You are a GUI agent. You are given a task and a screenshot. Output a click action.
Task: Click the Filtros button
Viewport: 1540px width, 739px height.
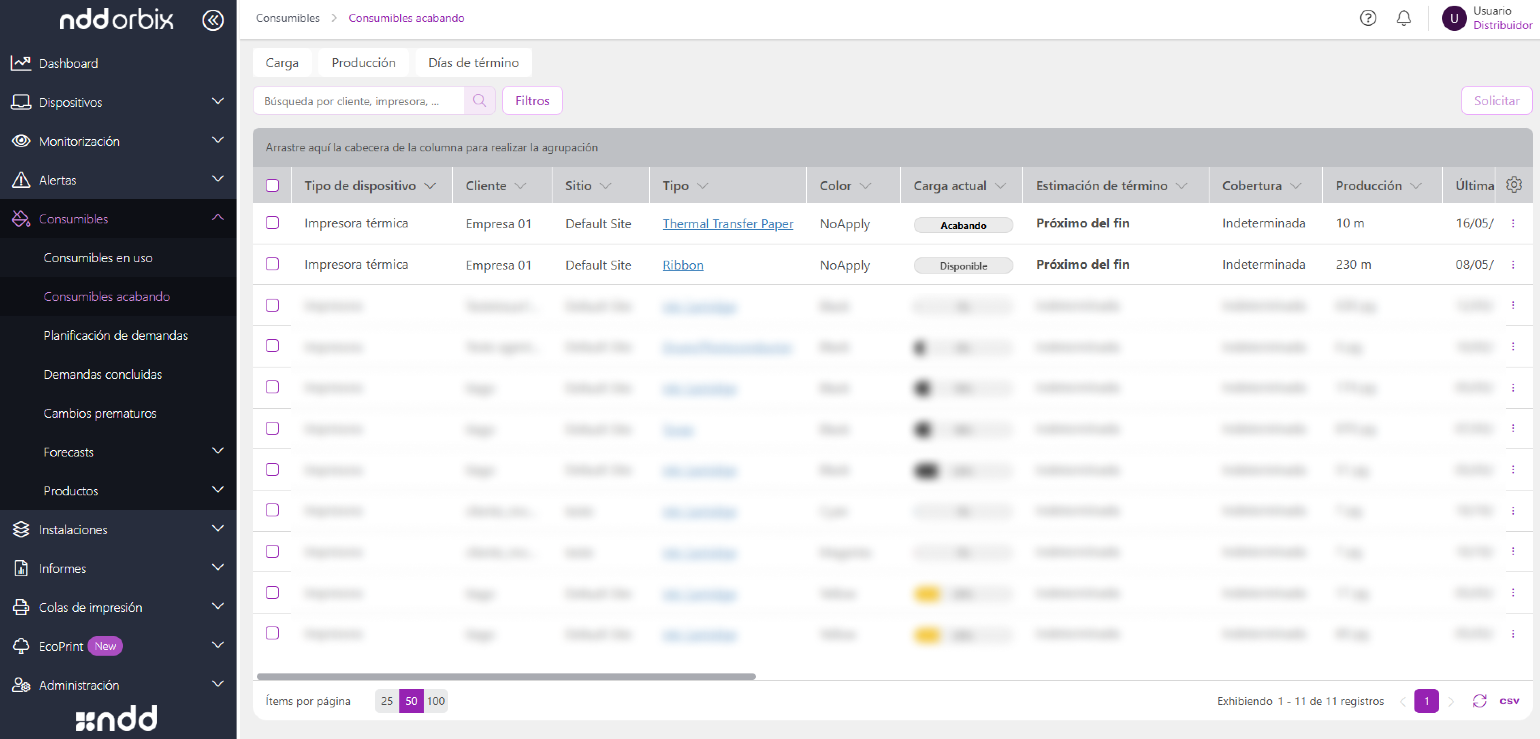(x=532, y=100)
